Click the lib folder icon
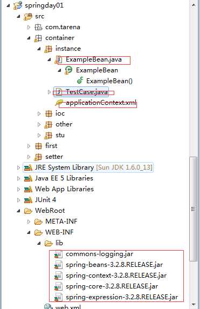Screen dimensions: 200x309 pyautogui.click(x=49, y=244)
